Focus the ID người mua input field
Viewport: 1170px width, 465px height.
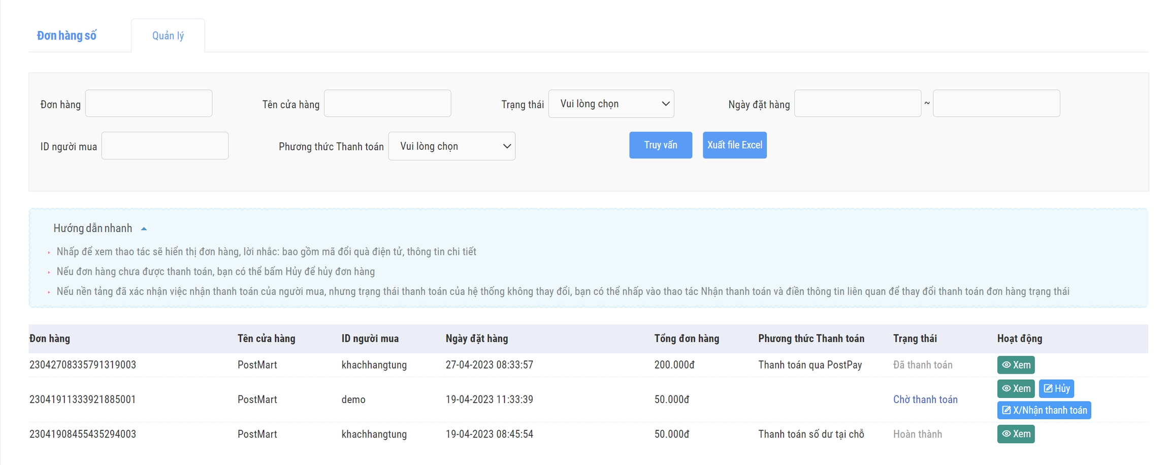tap(165, 146)
